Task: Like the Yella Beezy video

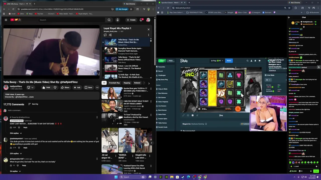Action: [x=46, y=87]
